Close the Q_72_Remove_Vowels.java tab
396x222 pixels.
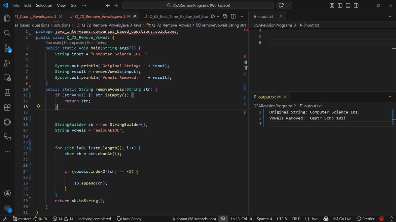click(135, 16)
